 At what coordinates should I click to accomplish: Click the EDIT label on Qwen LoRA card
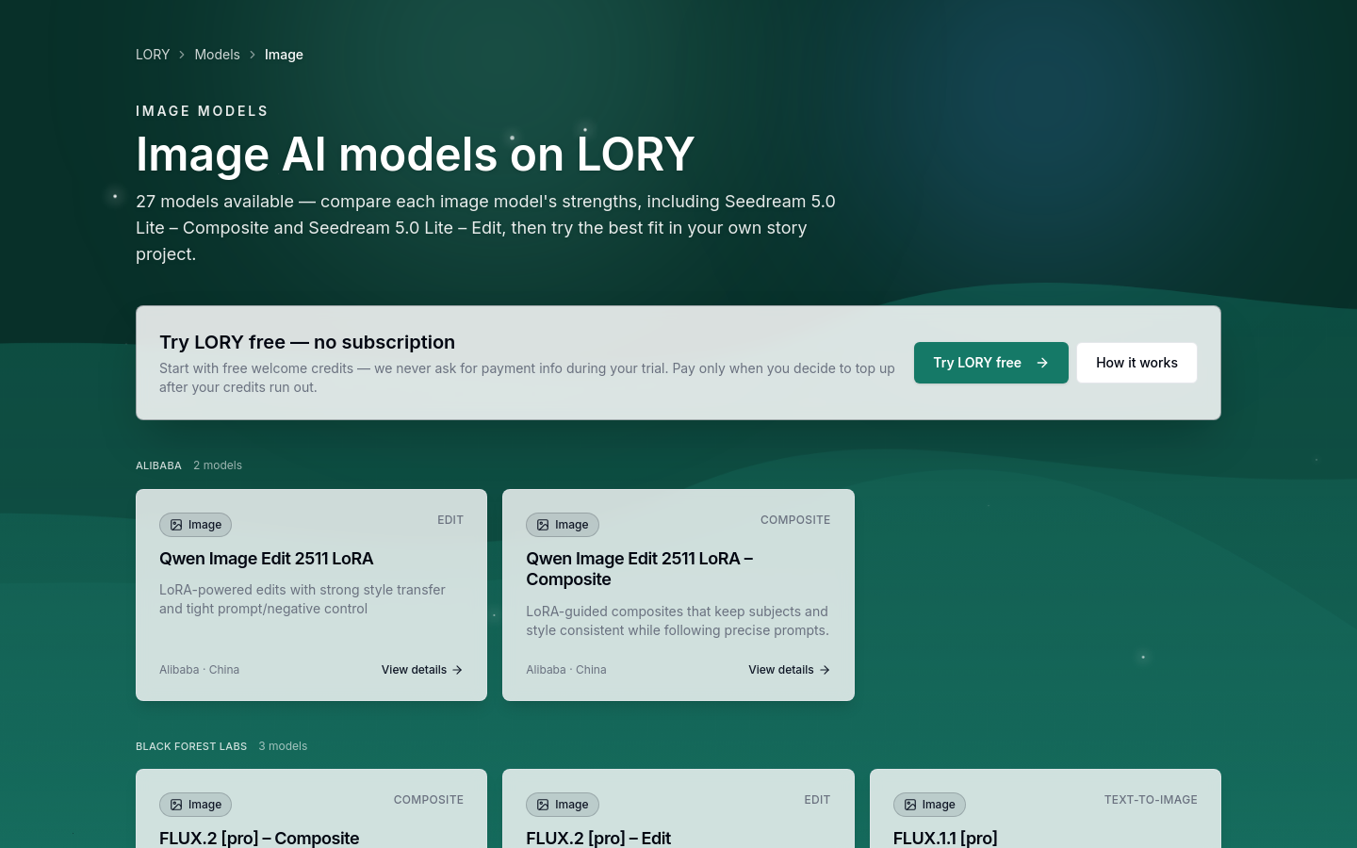[x=450, y=520]
